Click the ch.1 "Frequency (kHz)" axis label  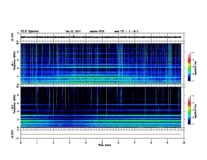coord(14,61)
